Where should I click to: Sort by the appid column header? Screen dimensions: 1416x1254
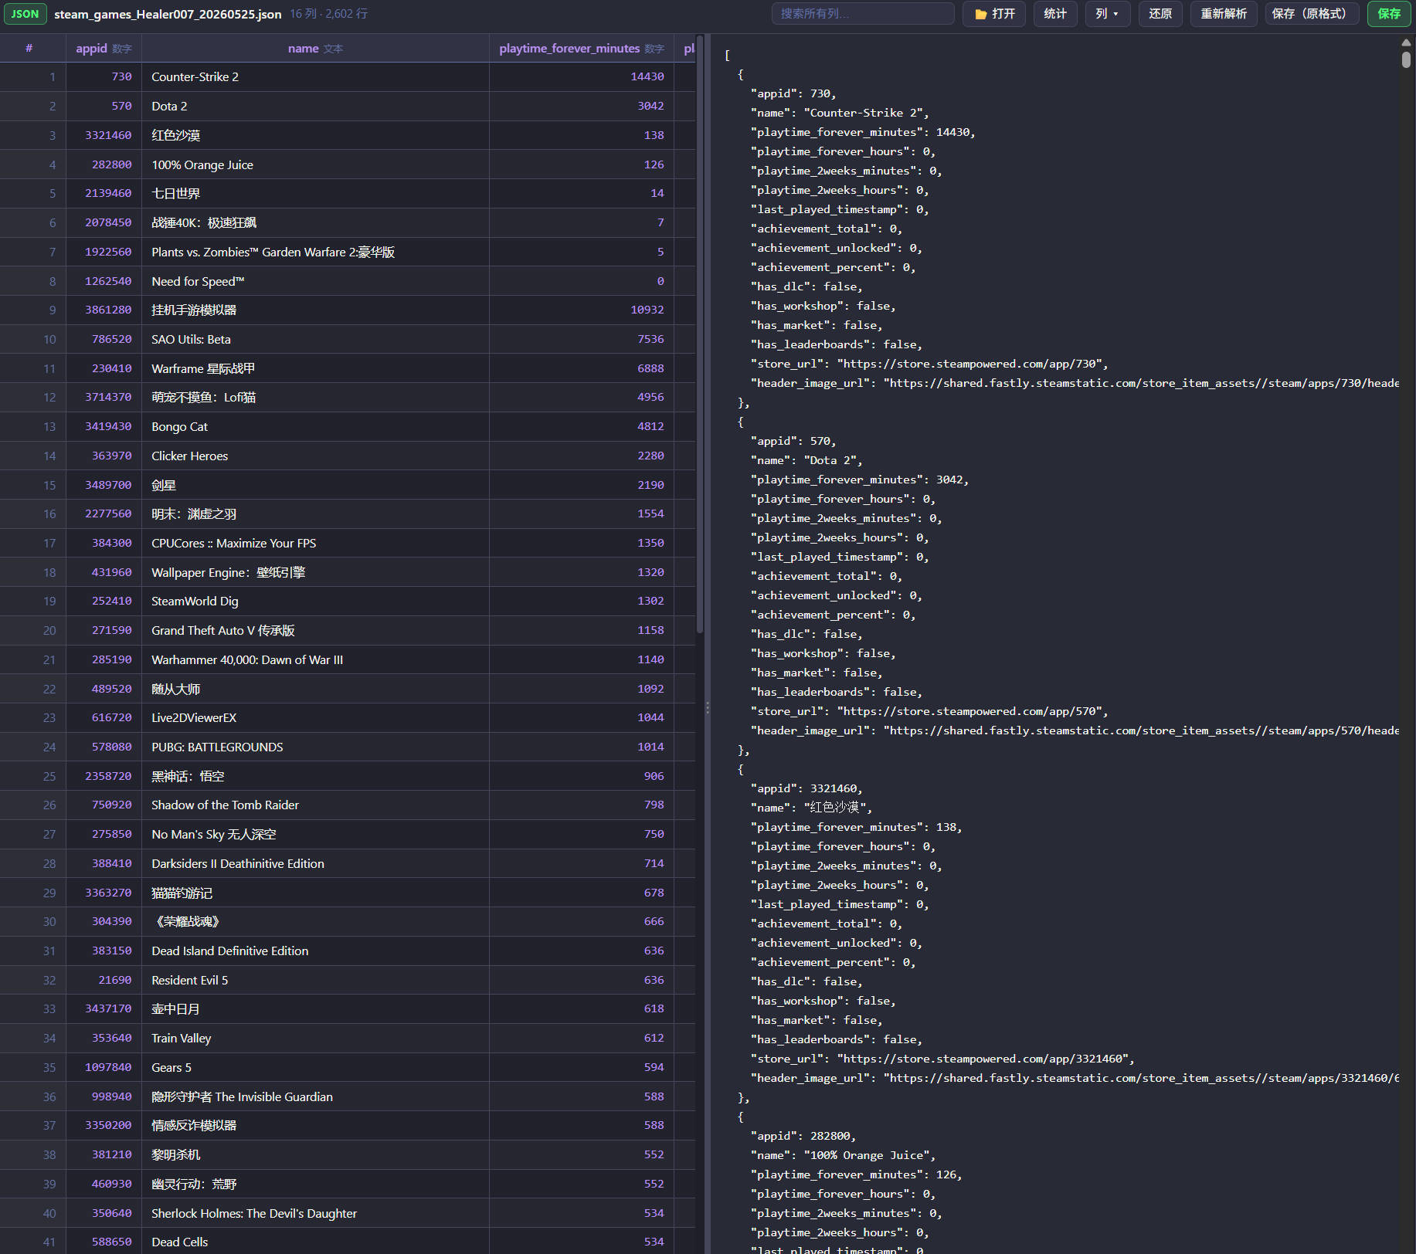tap(104, 48)
